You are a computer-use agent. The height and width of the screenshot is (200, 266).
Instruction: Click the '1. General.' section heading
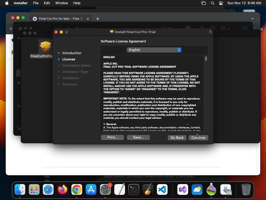(x=110, y=124)
